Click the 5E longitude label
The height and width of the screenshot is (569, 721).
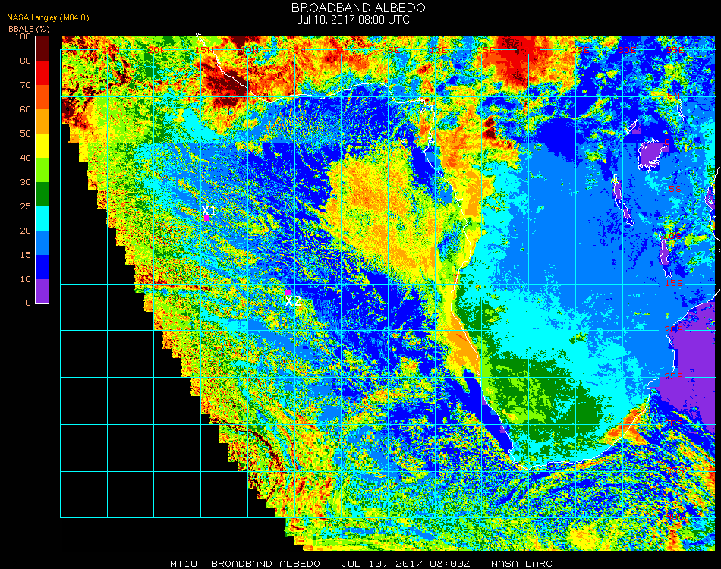pos(394,49)
